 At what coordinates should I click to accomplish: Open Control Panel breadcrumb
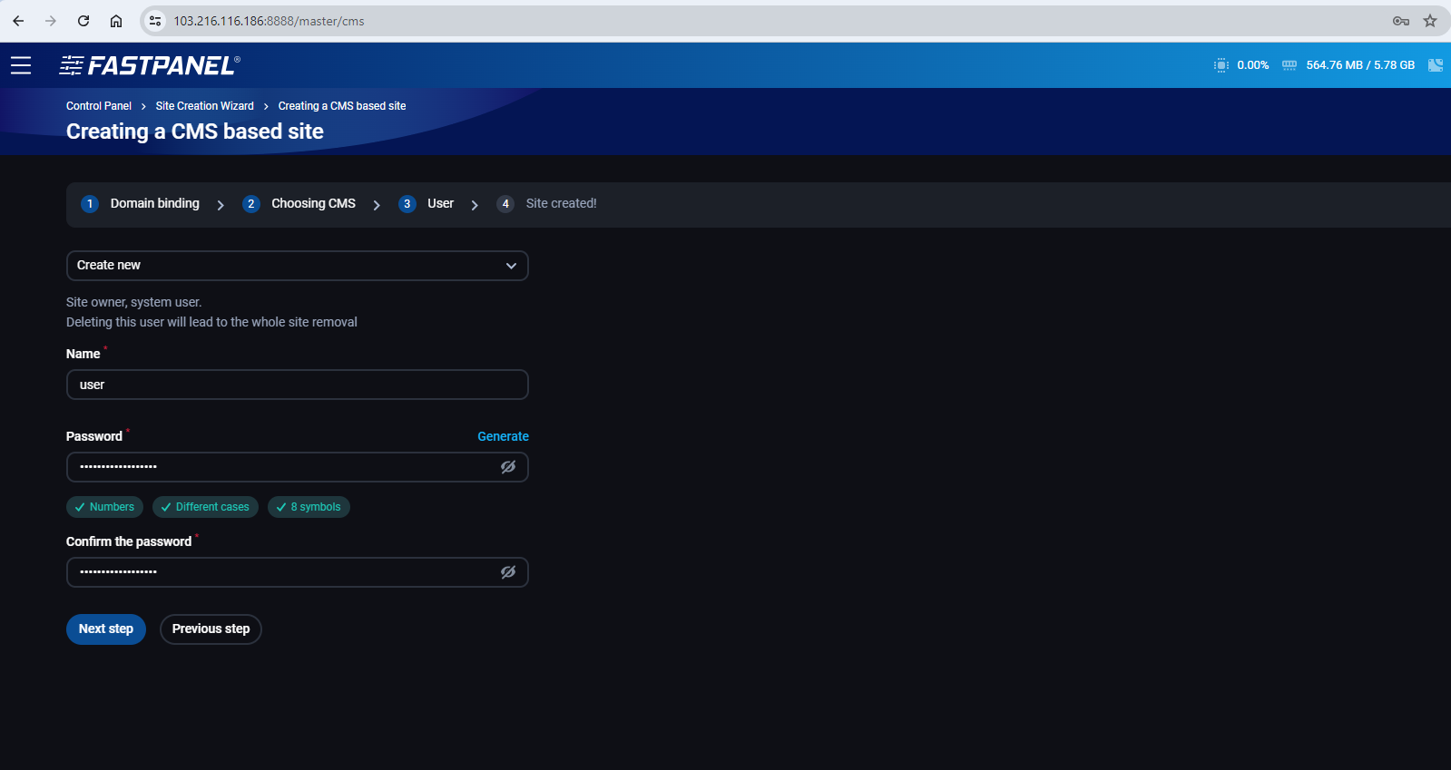(99, 106)
